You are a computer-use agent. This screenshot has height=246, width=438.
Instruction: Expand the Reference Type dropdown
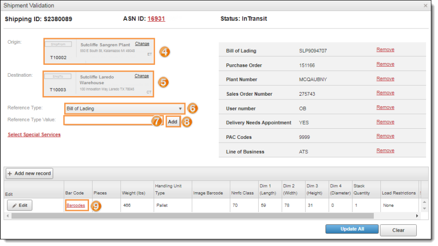click(x=124, y=109)
